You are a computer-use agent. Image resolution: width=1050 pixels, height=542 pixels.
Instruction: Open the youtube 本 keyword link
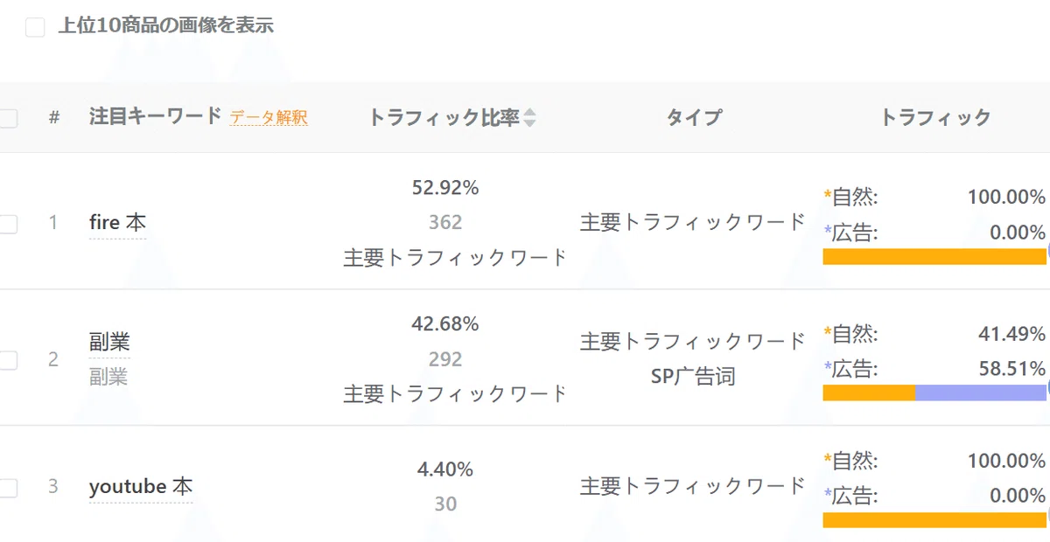pyautogui.click(x=141, y=486)
